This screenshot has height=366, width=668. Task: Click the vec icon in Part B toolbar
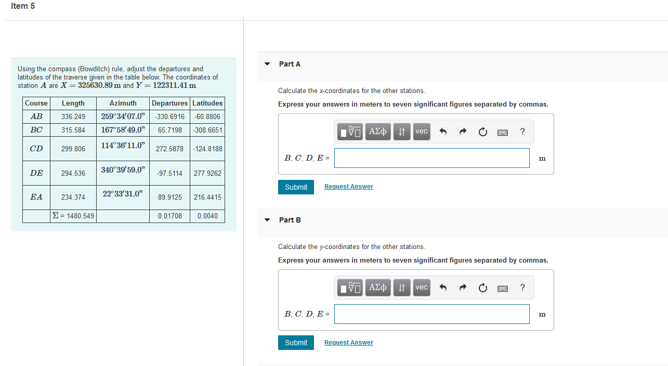click(421, 287)
